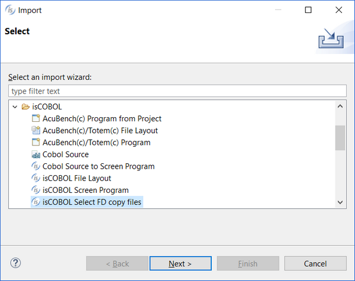Click the < Back button
The height and width of the screenshot is (281, 355).
(117, 263)
